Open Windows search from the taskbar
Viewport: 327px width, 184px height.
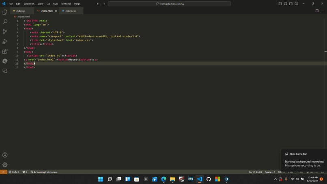(x=110, y=179)
